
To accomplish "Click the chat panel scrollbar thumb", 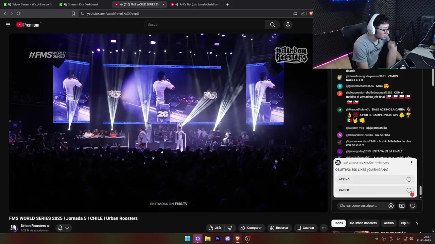I will [x=420, y=190].
